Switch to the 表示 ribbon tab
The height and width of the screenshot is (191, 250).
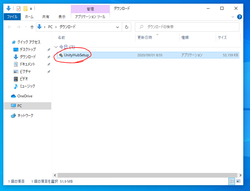(x=62, y=17)
